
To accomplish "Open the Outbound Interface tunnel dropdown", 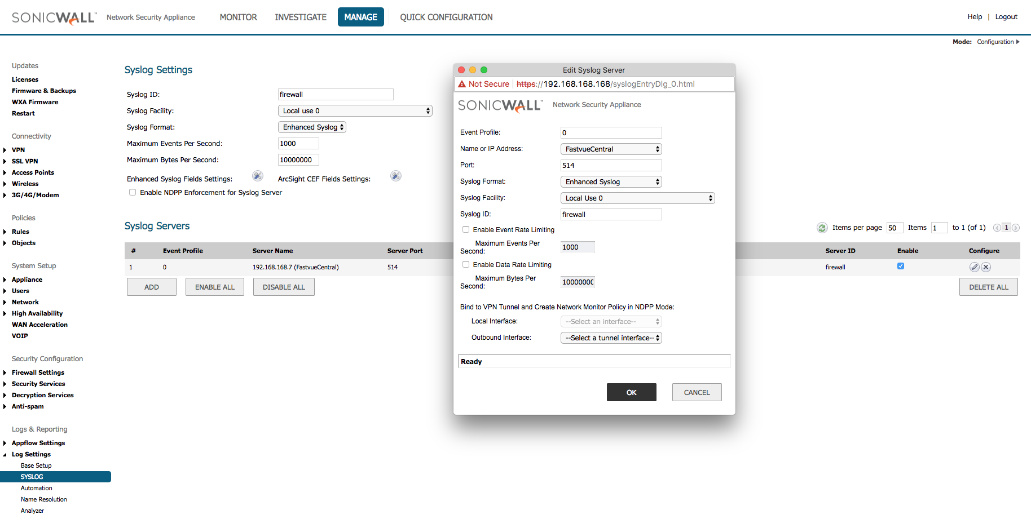I will click(x=611, y=338).
